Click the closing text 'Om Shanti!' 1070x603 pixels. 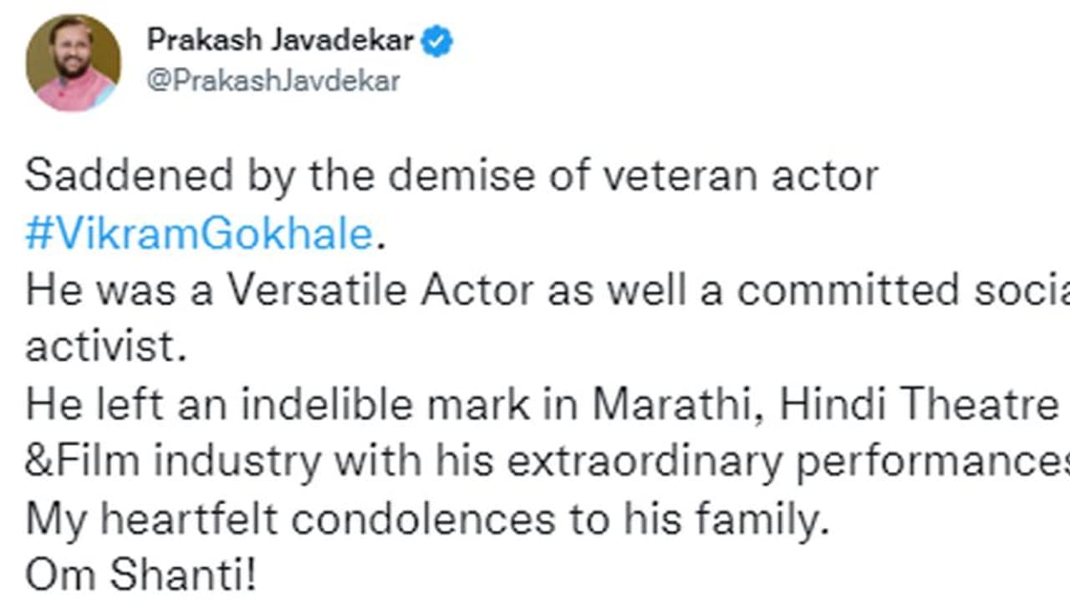click(140, 575)
